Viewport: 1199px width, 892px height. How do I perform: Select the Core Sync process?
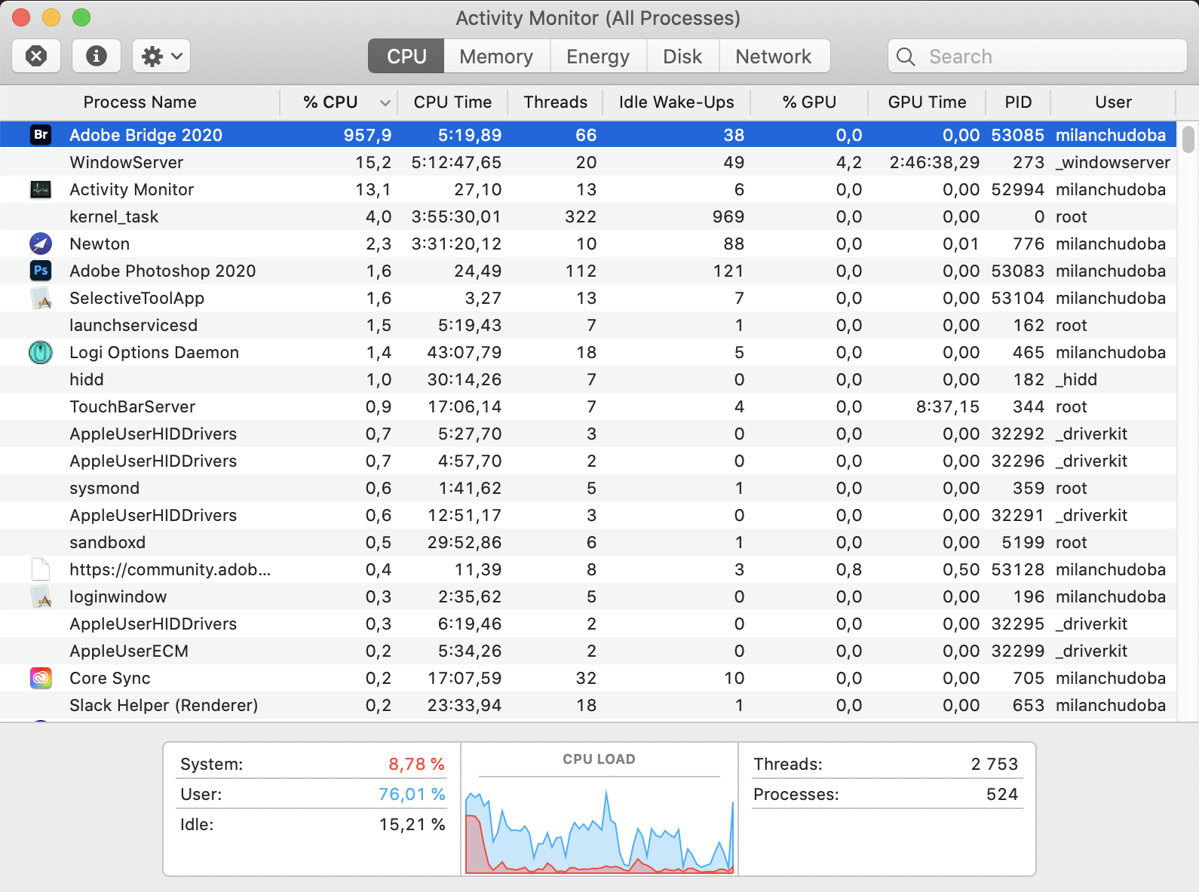(588, 678)
